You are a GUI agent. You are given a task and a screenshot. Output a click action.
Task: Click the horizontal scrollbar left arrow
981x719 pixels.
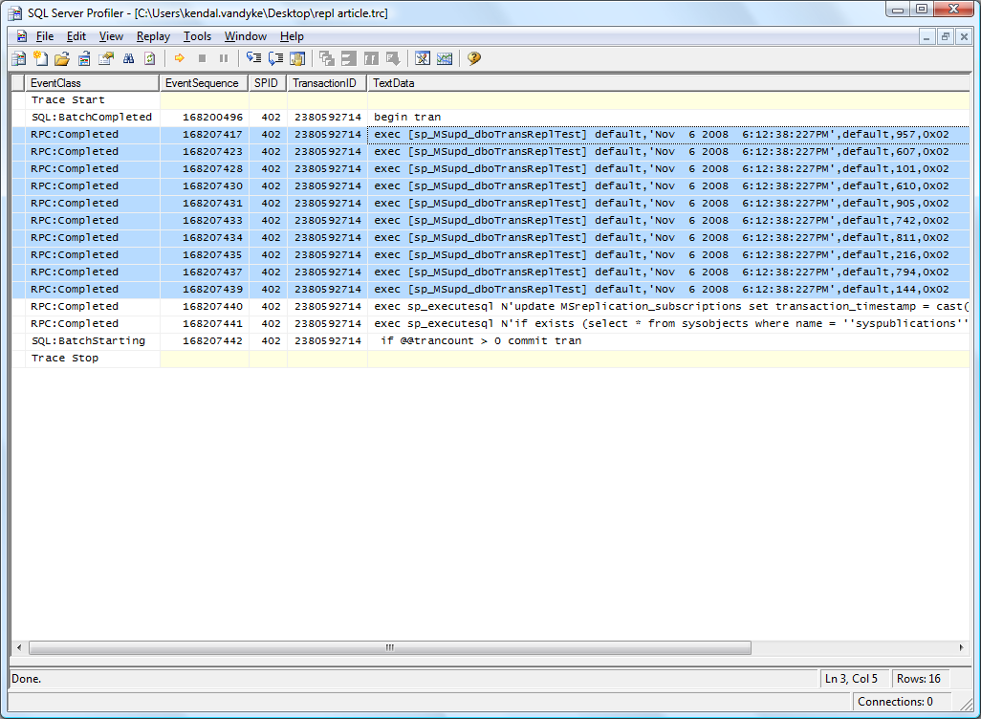(19, 647)
